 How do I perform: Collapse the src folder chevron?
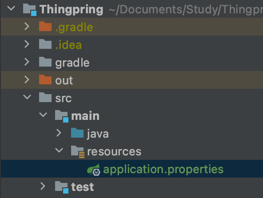coord(27,97)
